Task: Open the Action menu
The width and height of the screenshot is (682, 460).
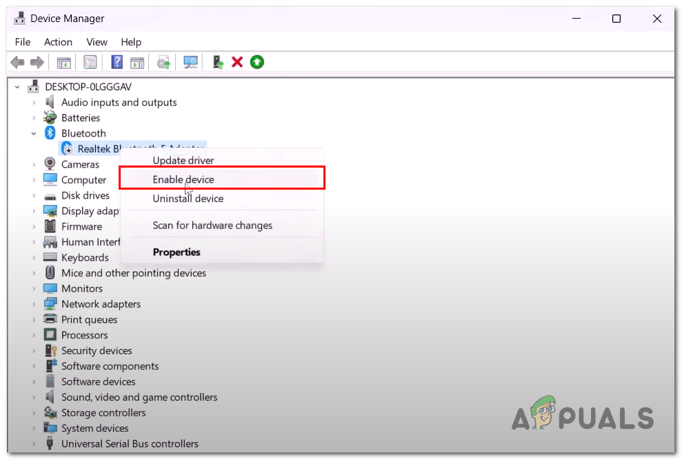Action: 58,42
